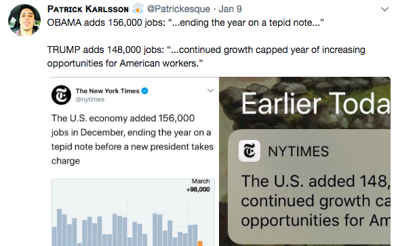Screen dimensions: 396x246
Task: Click the @nytimes handle in embedded tweet
Action: click(x=90, y=99)
